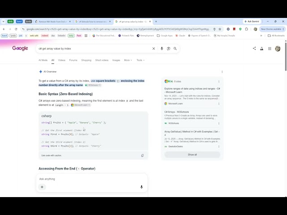Expand the bookmarks overflow chevron

tap(261, 36)
